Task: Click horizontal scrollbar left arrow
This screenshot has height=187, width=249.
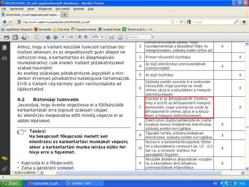Action: tap(42, 173)
